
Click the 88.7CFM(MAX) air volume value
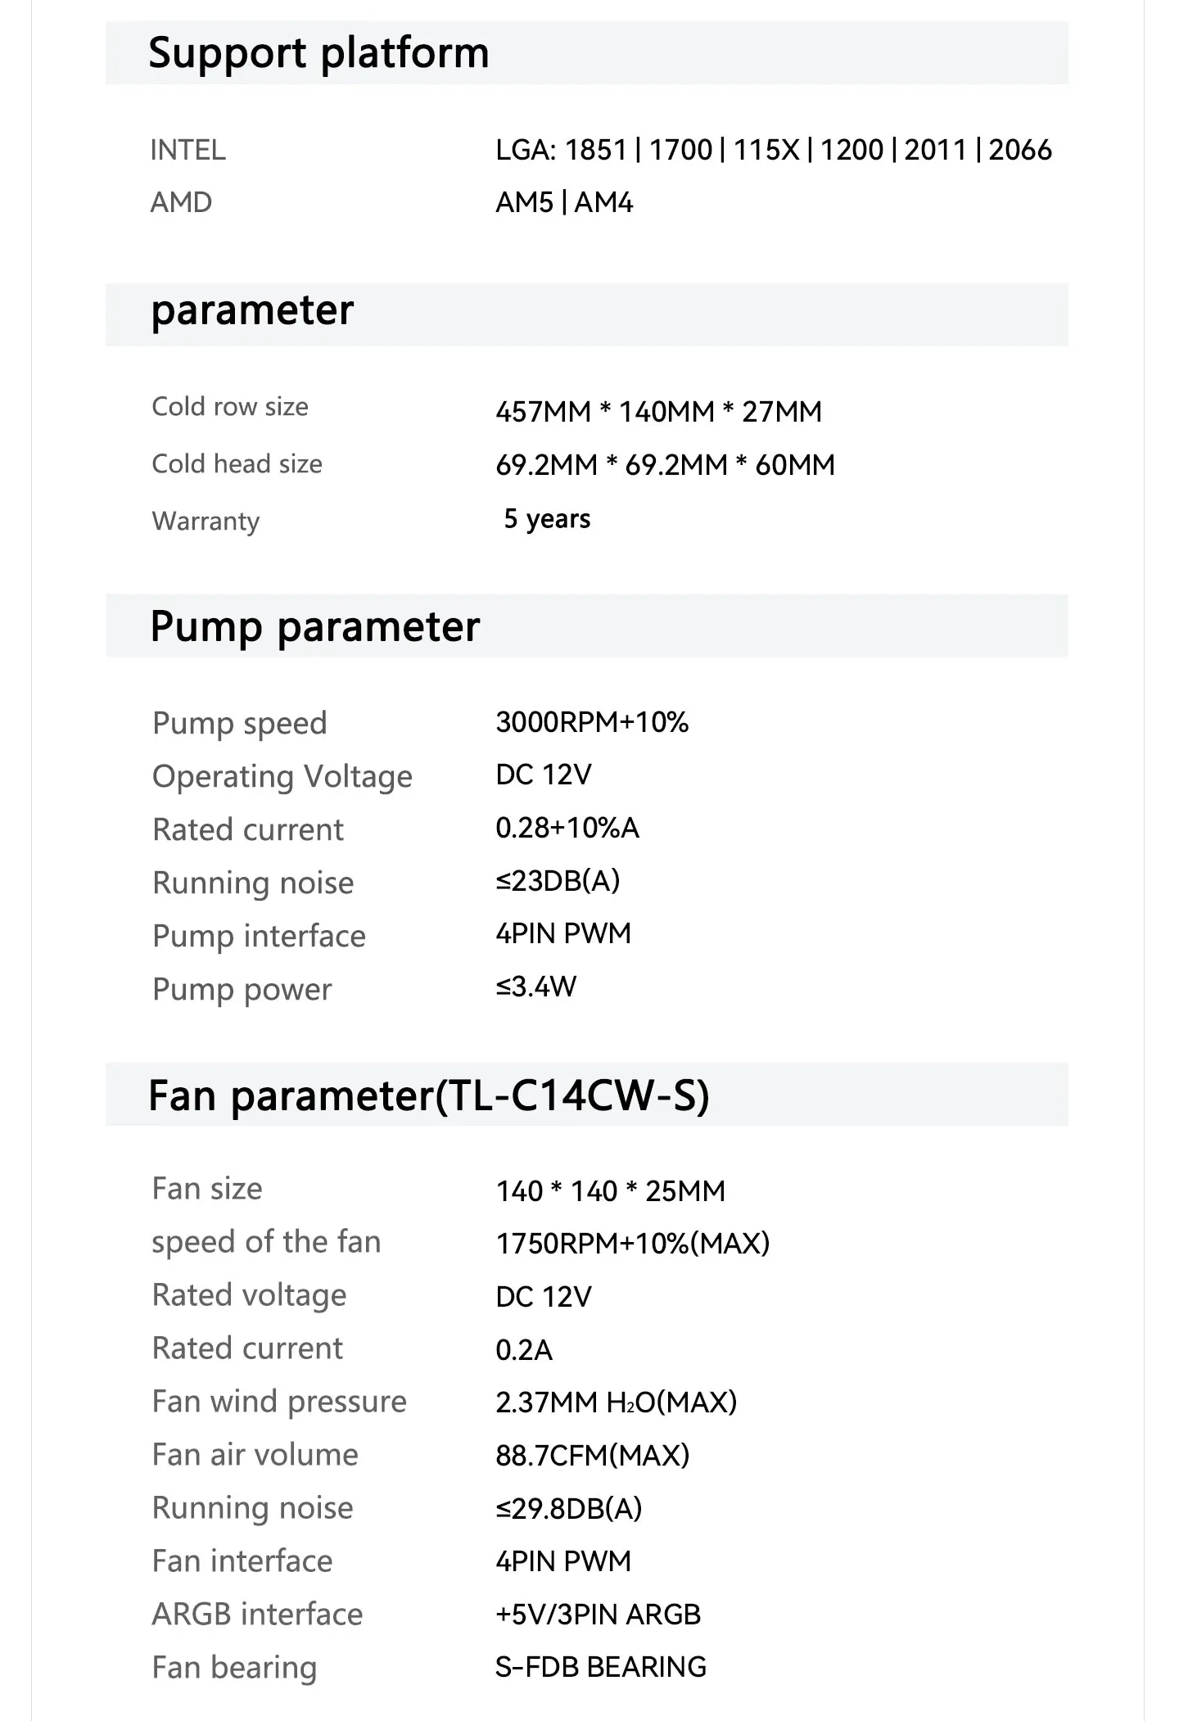[593, 1455]
